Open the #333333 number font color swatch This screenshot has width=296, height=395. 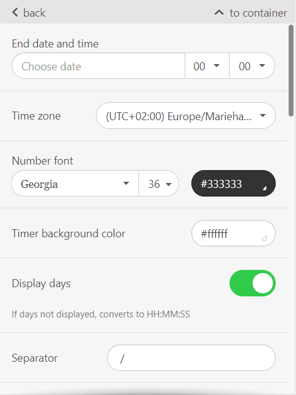tap(233, 184)
